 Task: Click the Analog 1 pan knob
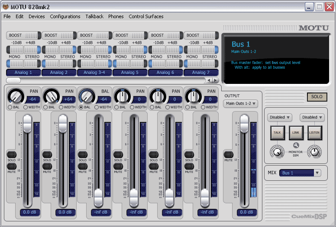[16, 96]
